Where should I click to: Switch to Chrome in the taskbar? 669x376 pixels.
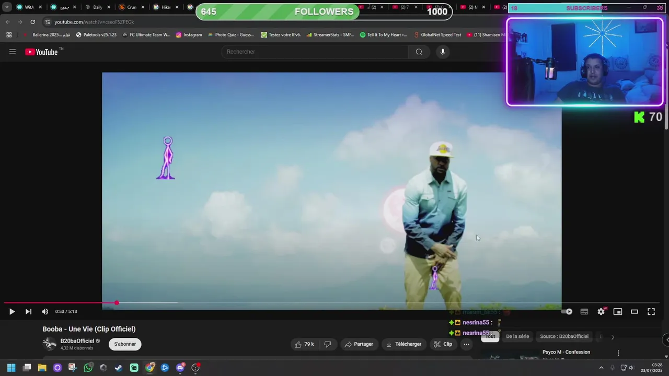tap(149, 368)
